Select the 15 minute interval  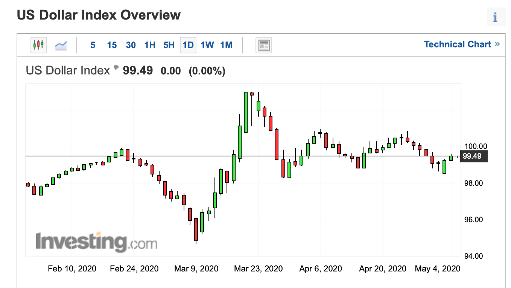tap(112, 45)
